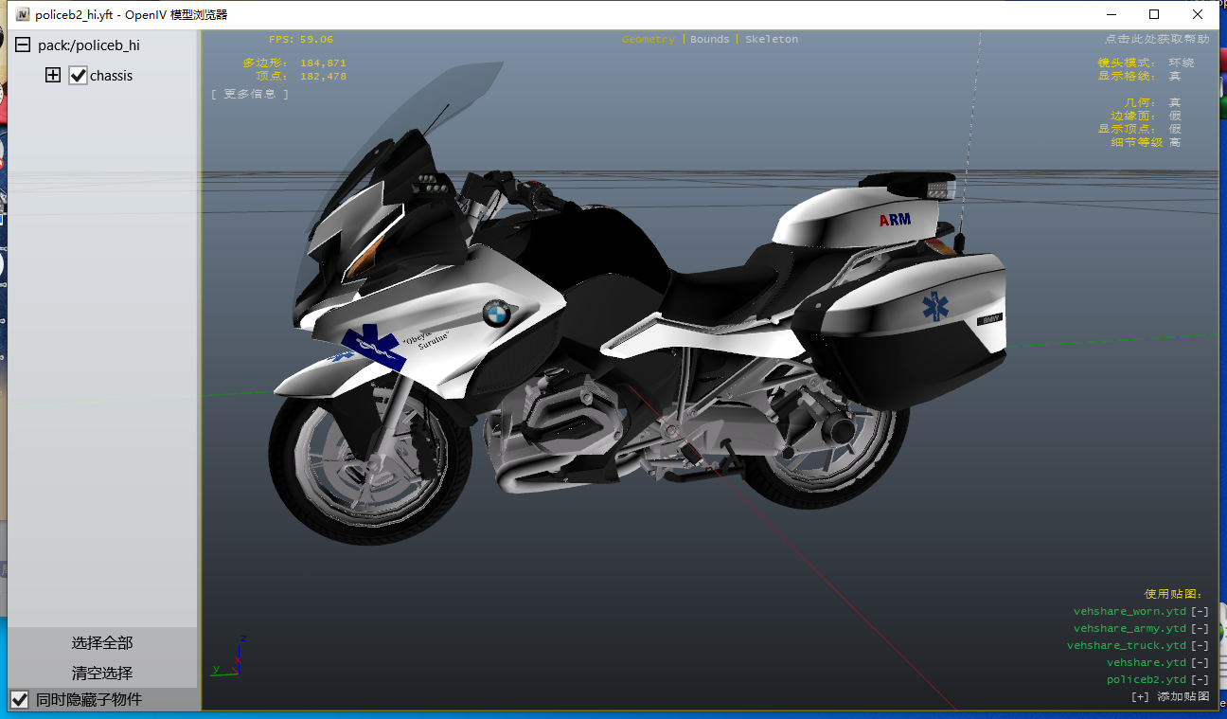
Task: Toggle the 显示顶点 show vertices value
Action: coord(1174,129)
